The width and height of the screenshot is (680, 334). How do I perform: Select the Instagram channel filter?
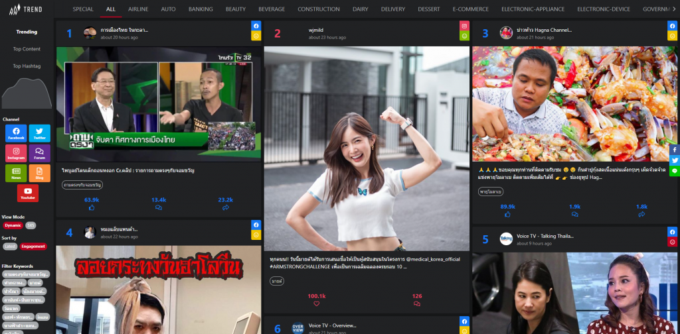15,153
